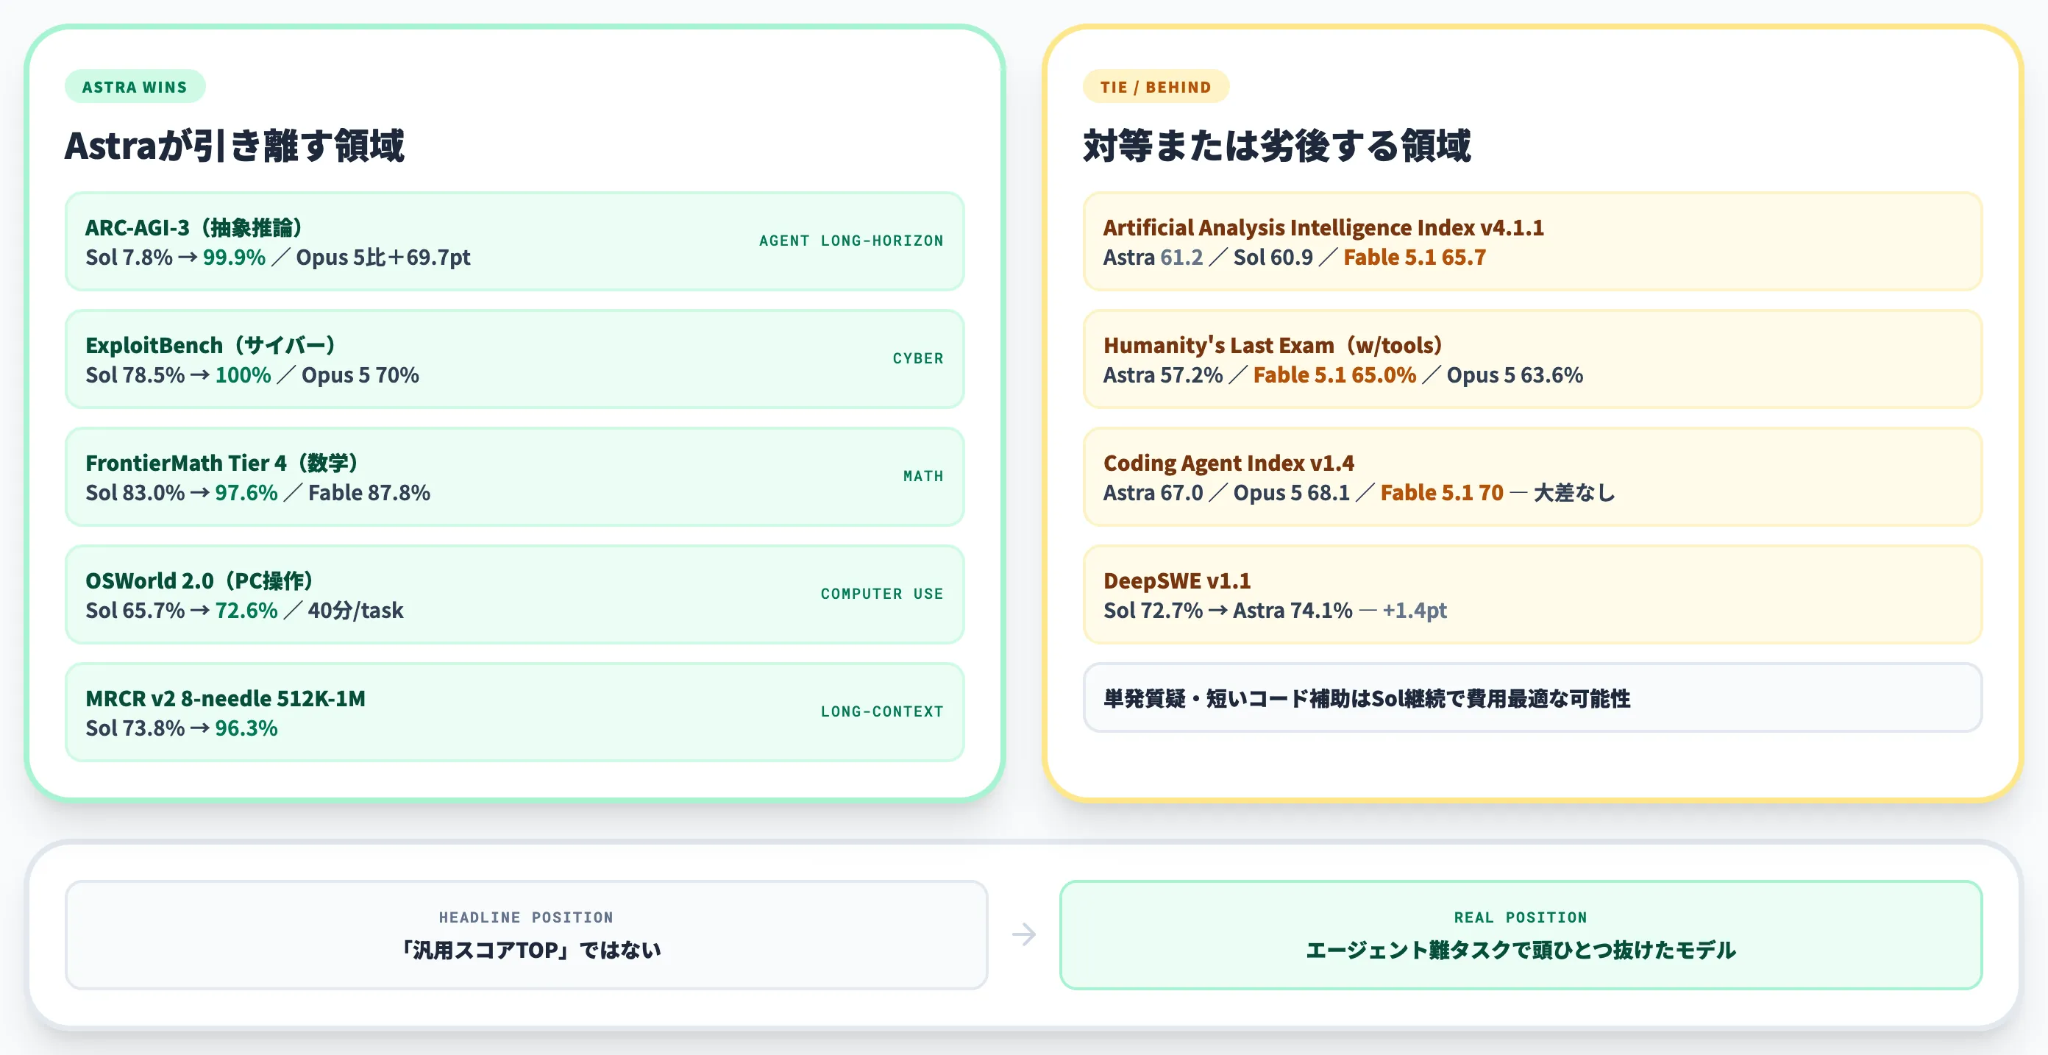Click "Opus 5 70%" text
The height and width of the screenshot is (1055, 2048).
[x=360, y=375]
